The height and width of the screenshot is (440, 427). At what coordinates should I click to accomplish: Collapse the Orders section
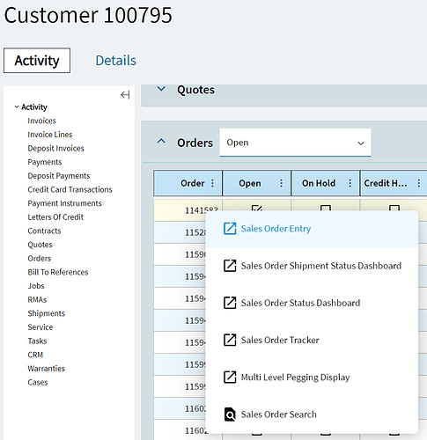(161, 142)
